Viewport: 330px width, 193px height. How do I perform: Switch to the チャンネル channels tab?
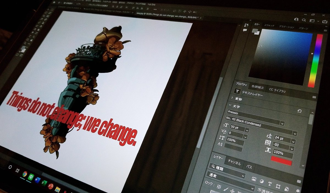click(235, 163)
